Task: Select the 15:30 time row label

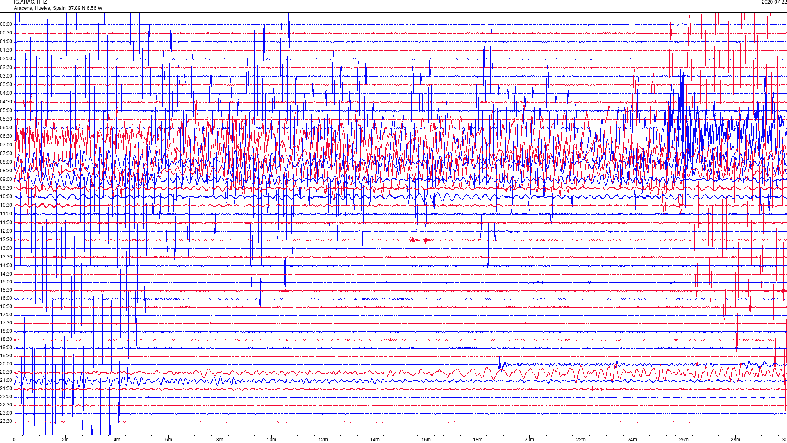Action: 6,290
